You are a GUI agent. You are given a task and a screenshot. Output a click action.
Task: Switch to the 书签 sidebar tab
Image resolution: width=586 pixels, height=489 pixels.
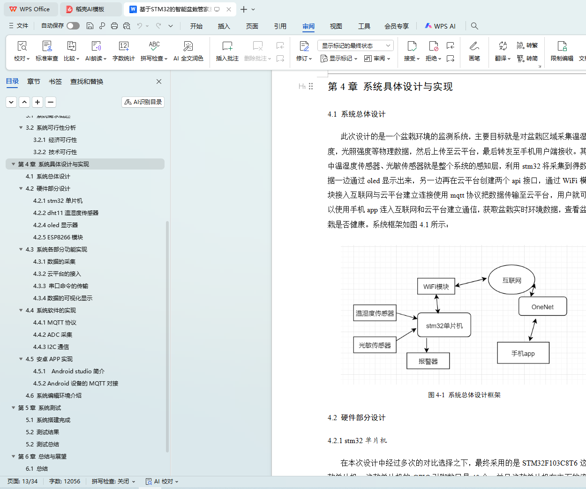[55, 81]
